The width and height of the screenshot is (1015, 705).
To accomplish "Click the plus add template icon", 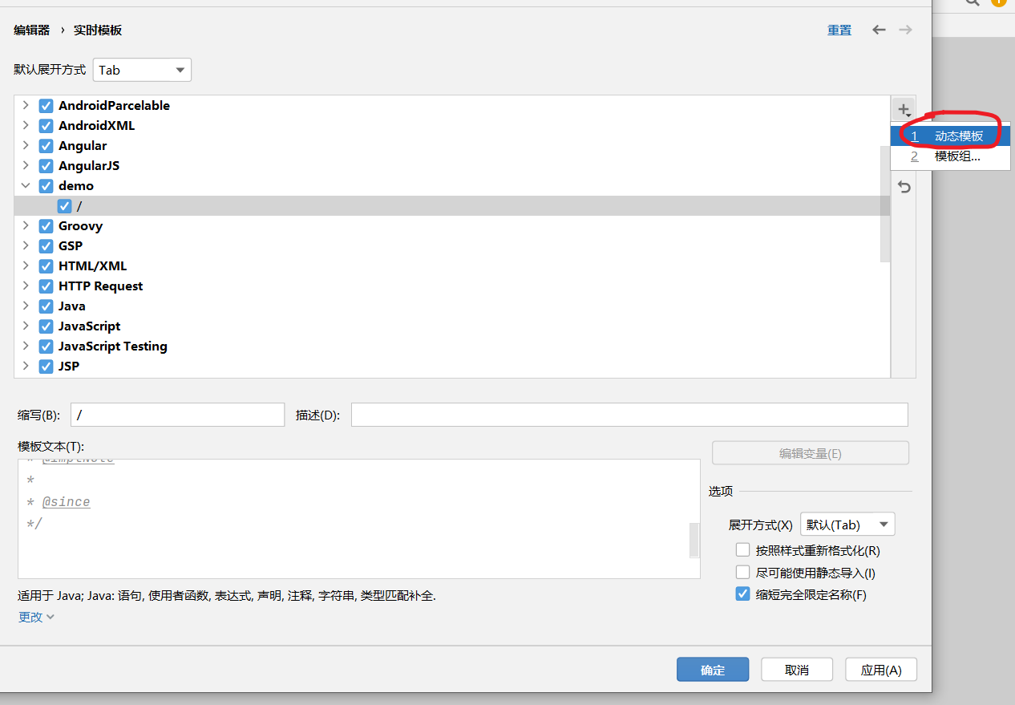I will tap(904, 108).
